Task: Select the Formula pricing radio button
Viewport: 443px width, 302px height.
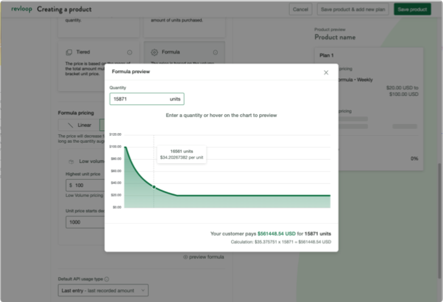Action: tap(214, 52)
